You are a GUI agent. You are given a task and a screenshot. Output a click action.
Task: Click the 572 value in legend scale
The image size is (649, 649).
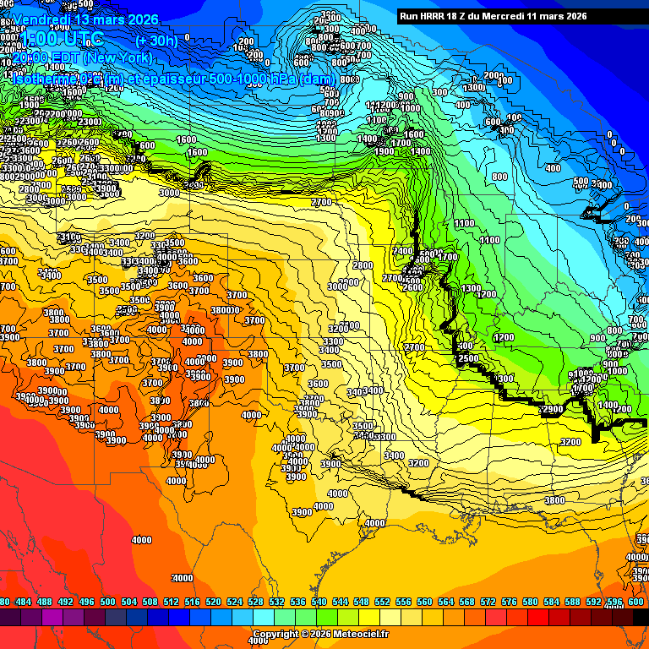pyautogui.click(x=488, y=602)
